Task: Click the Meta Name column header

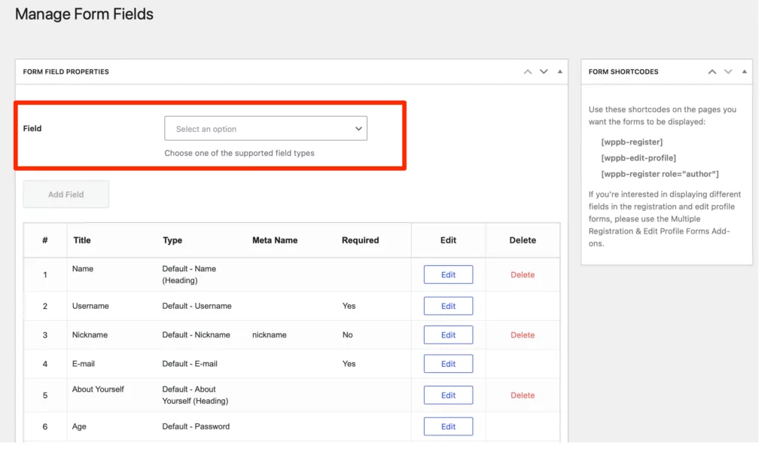Action: [275, 240]
